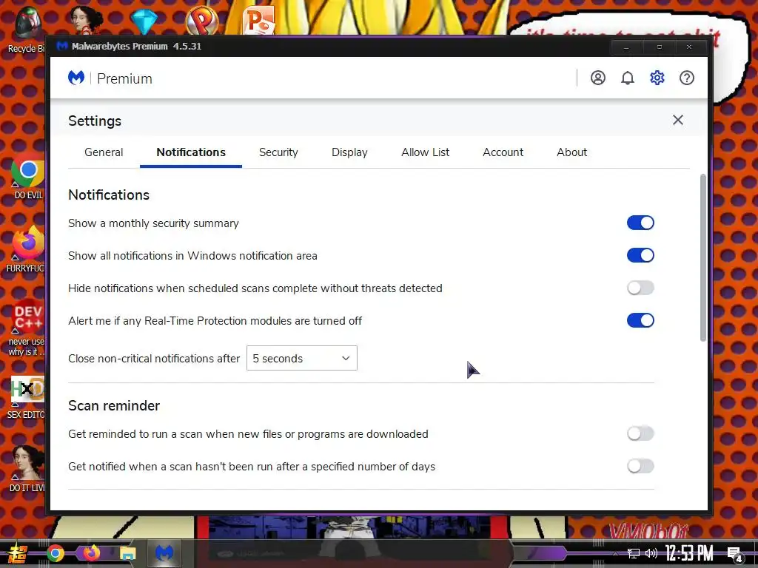Expand the 5 seconds dropdown
This screenshot has width=758, height=568.
click(302, 358)
